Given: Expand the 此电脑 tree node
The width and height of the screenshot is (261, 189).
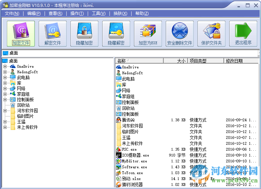Looking at the screenshot, I should (x=5, y=77).
